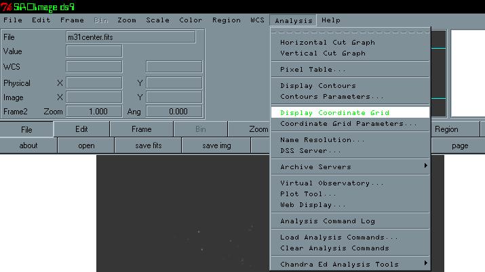Open the File menu in menu bar
Viewport: 485px width, 272px height.
pos(13,20)
